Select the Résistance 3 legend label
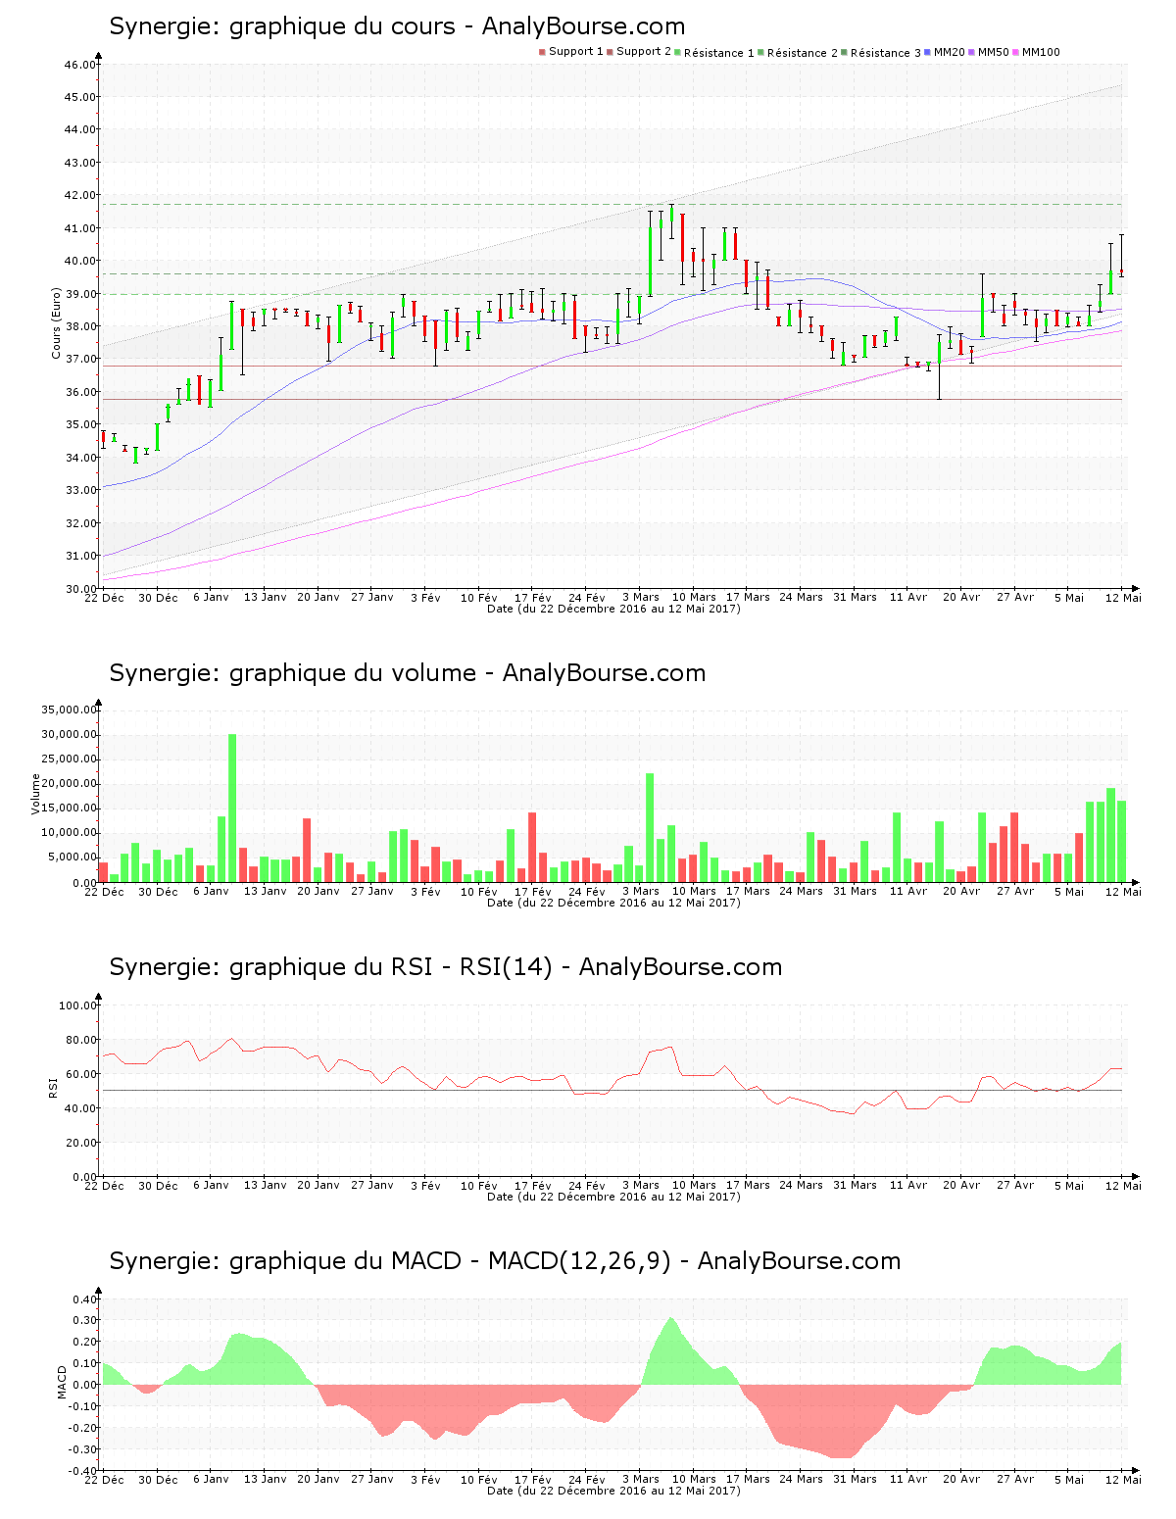 [x=886, y=53]
